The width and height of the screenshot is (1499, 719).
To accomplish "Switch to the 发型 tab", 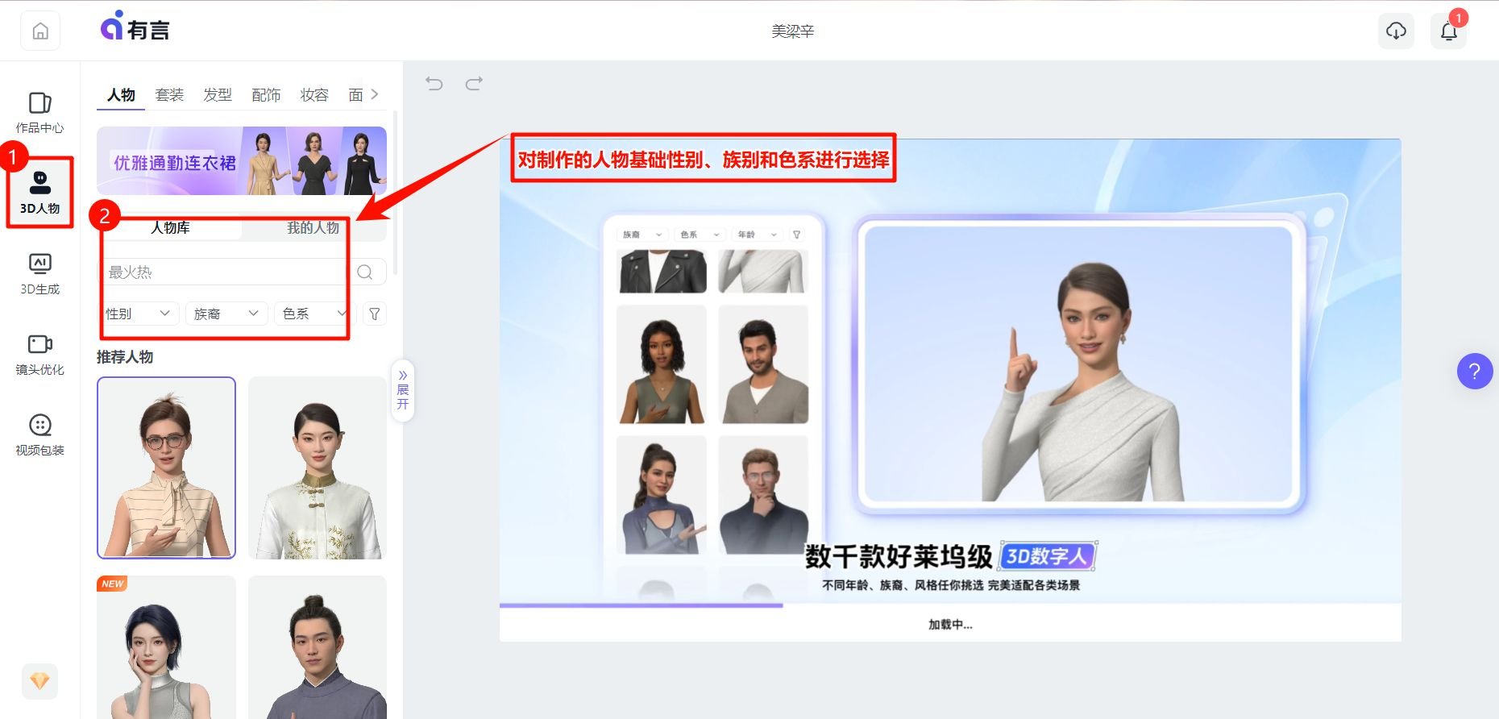I will click(x=218, y=95).
